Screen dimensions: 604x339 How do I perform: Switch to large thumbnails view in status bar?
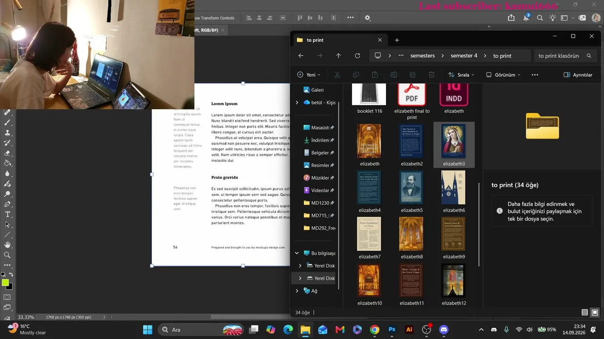(595, 313)
